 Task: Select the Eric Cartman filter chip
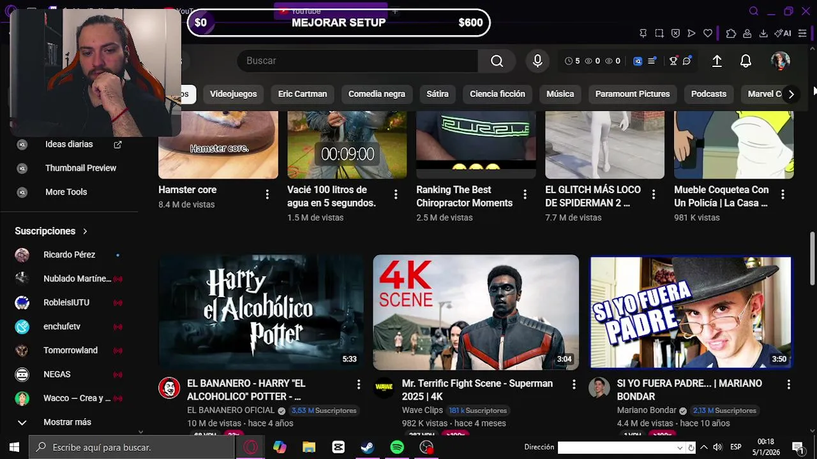[x=303, y=94]
